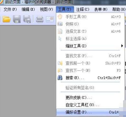This screenshot has width=126, height=117.
Task: Open 自定义工具栏(U)... from the menu
Action: tap(90, 105)
